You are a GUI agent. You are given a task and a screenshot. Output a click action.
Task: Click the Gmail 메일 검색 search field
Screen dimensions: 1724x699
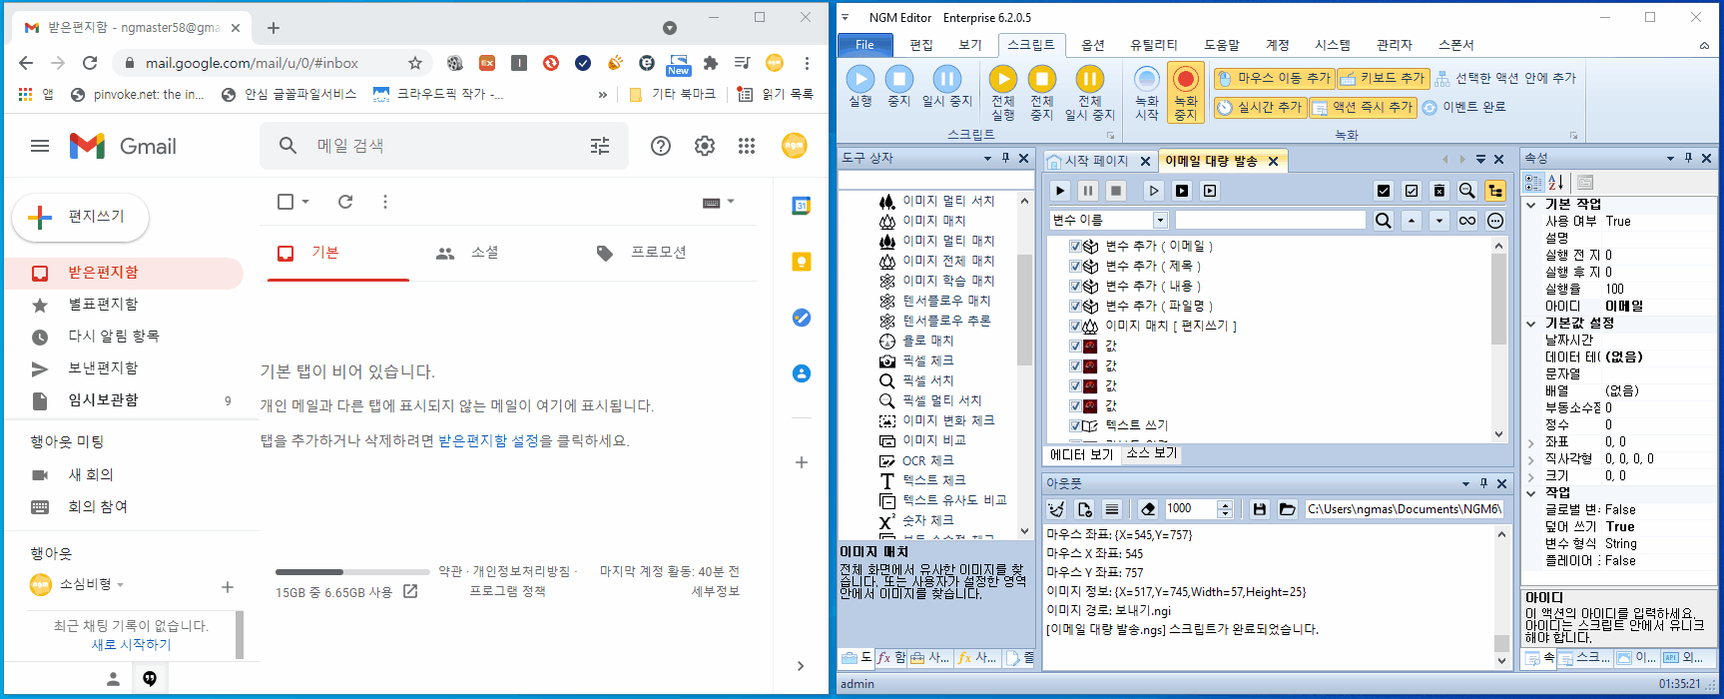tap(444, 146)
